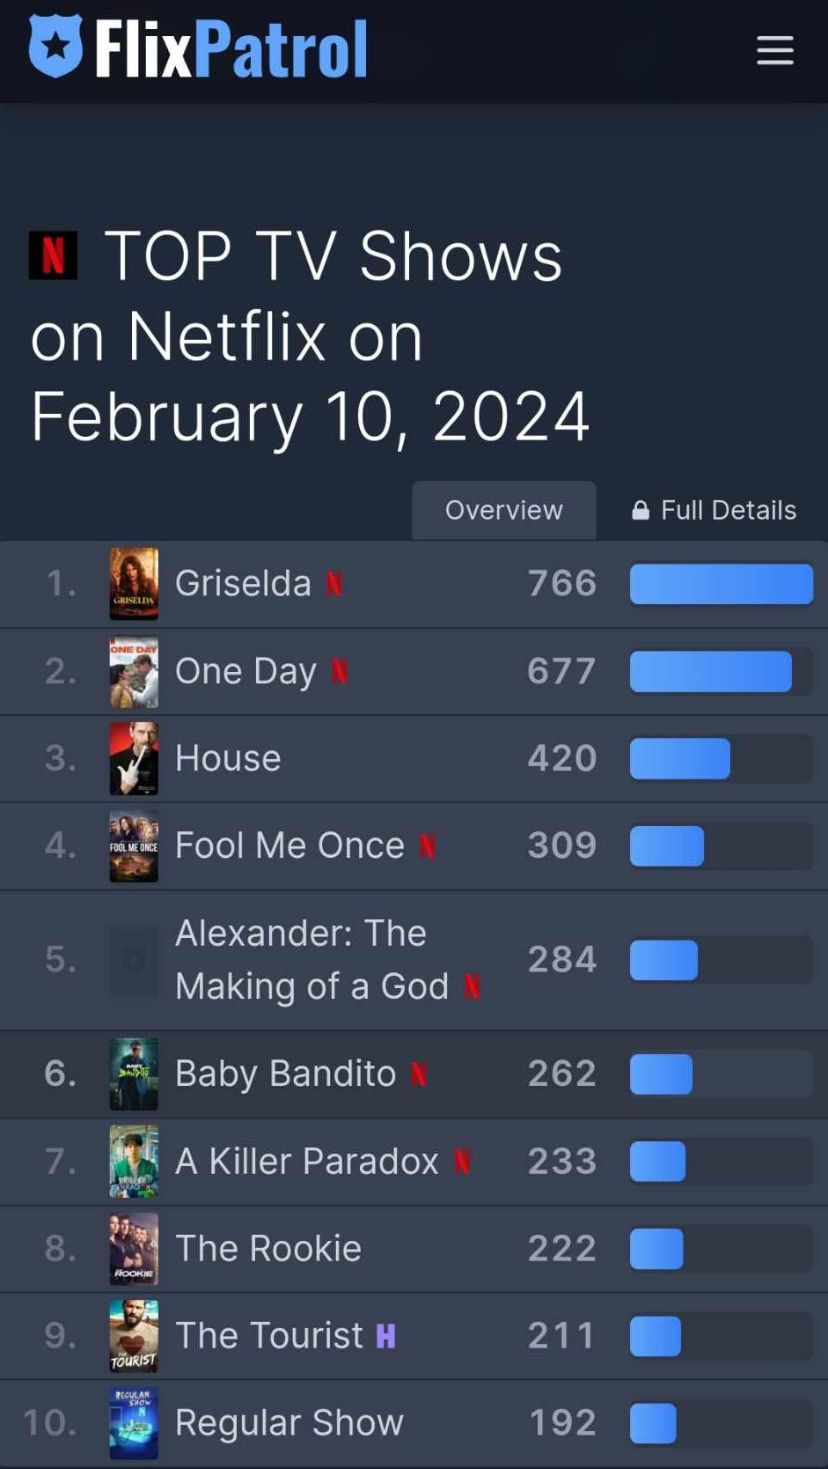828x1469 pixels.
Task: Click the Netflix icon next to One Day
Action: tap(340, 672)
